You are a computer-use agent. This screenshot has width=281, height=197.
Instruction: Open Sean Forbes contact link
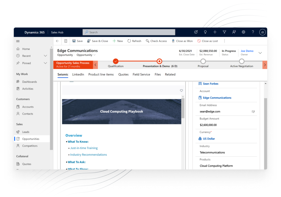[210, 84]
